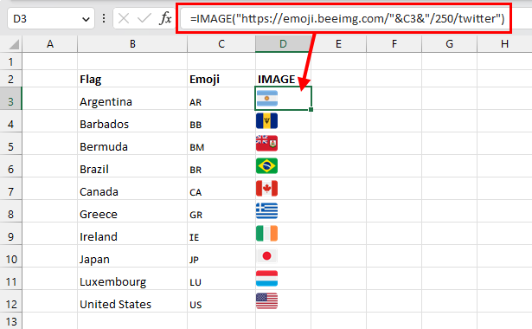Select the United States flag image
This screenshot has width=532, height=329.
coord(266,300)
